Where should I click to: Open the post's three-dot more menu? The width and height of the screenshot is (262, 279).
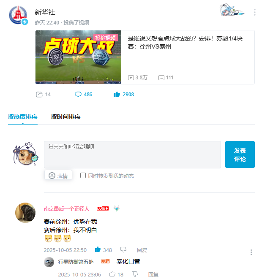(x=255, y=12)
